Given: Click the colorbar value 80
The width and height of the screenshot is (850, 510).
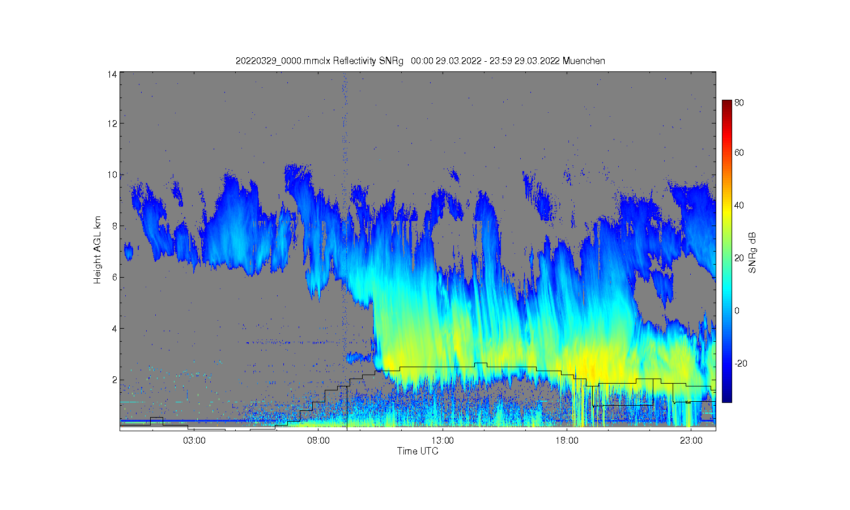Looking at the screenshot, I should (739, 103).
